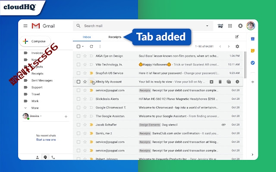This screenshot has width=276, height=172.
Task: Open the Contacts tab icon
Action: click(38, 157)
